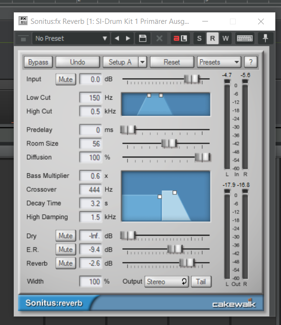Click the Room Size slider handle
The image size is (281, 325).
pos(169,144)
